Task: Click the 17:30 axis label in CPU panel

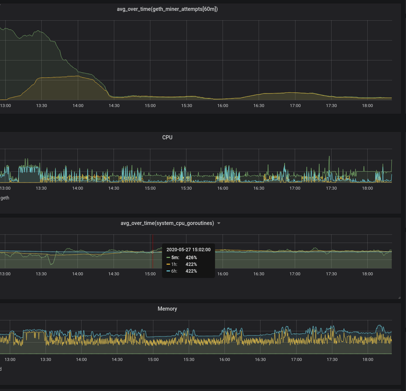Action: (331, 188)
